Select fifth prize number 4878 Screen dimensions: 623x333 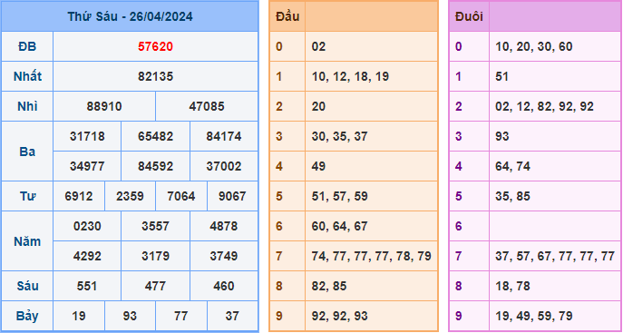pos(224,226)
